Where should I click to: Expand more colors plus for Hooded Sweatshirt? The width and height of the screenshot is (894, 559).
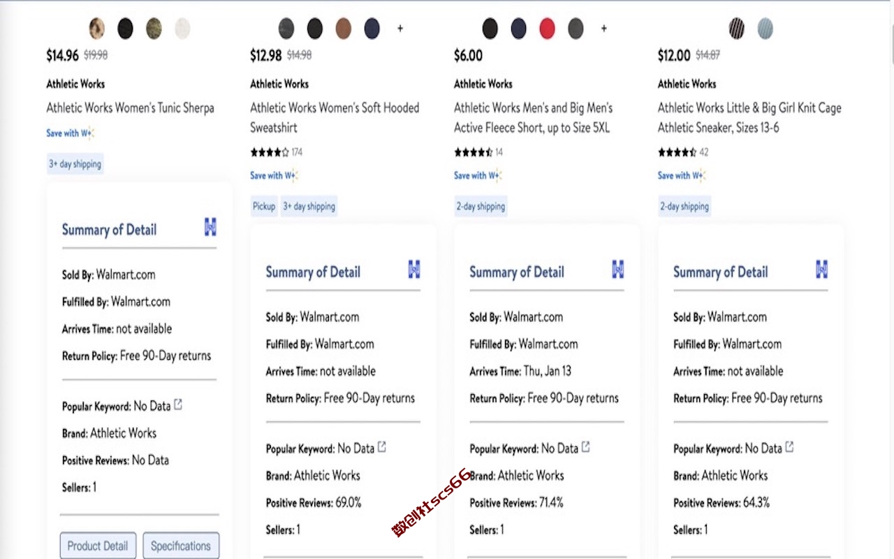(400, 29)
